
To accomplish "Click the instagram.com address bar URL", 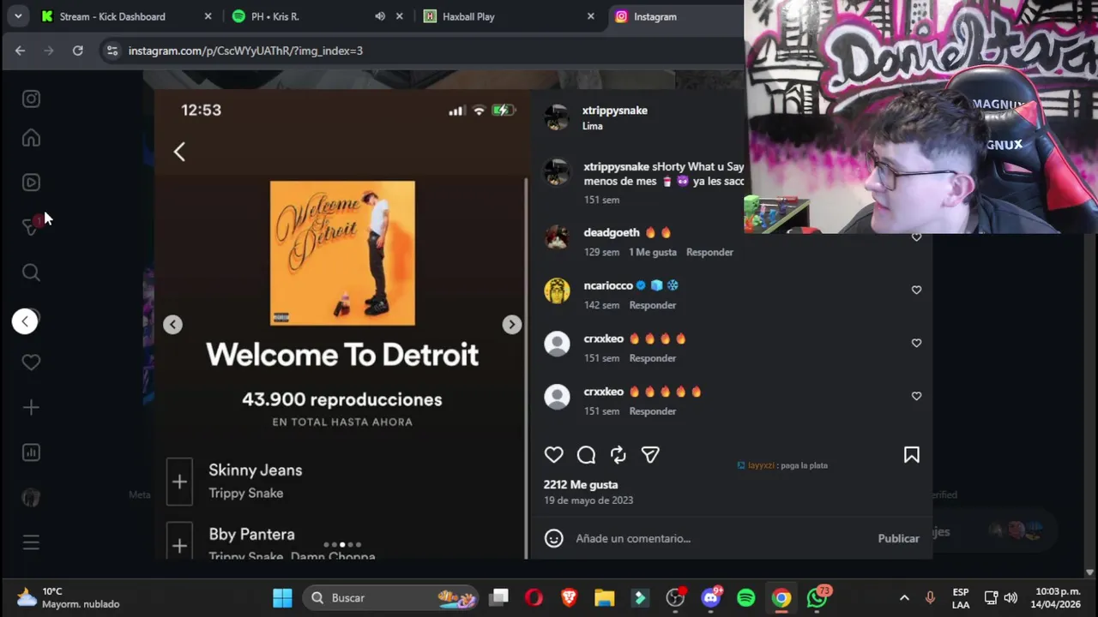I will tap(245, 51).
